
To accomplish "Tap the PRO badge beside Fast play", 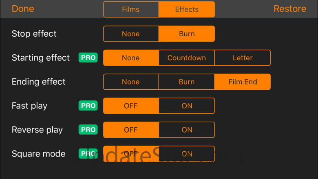I will 88,106.
